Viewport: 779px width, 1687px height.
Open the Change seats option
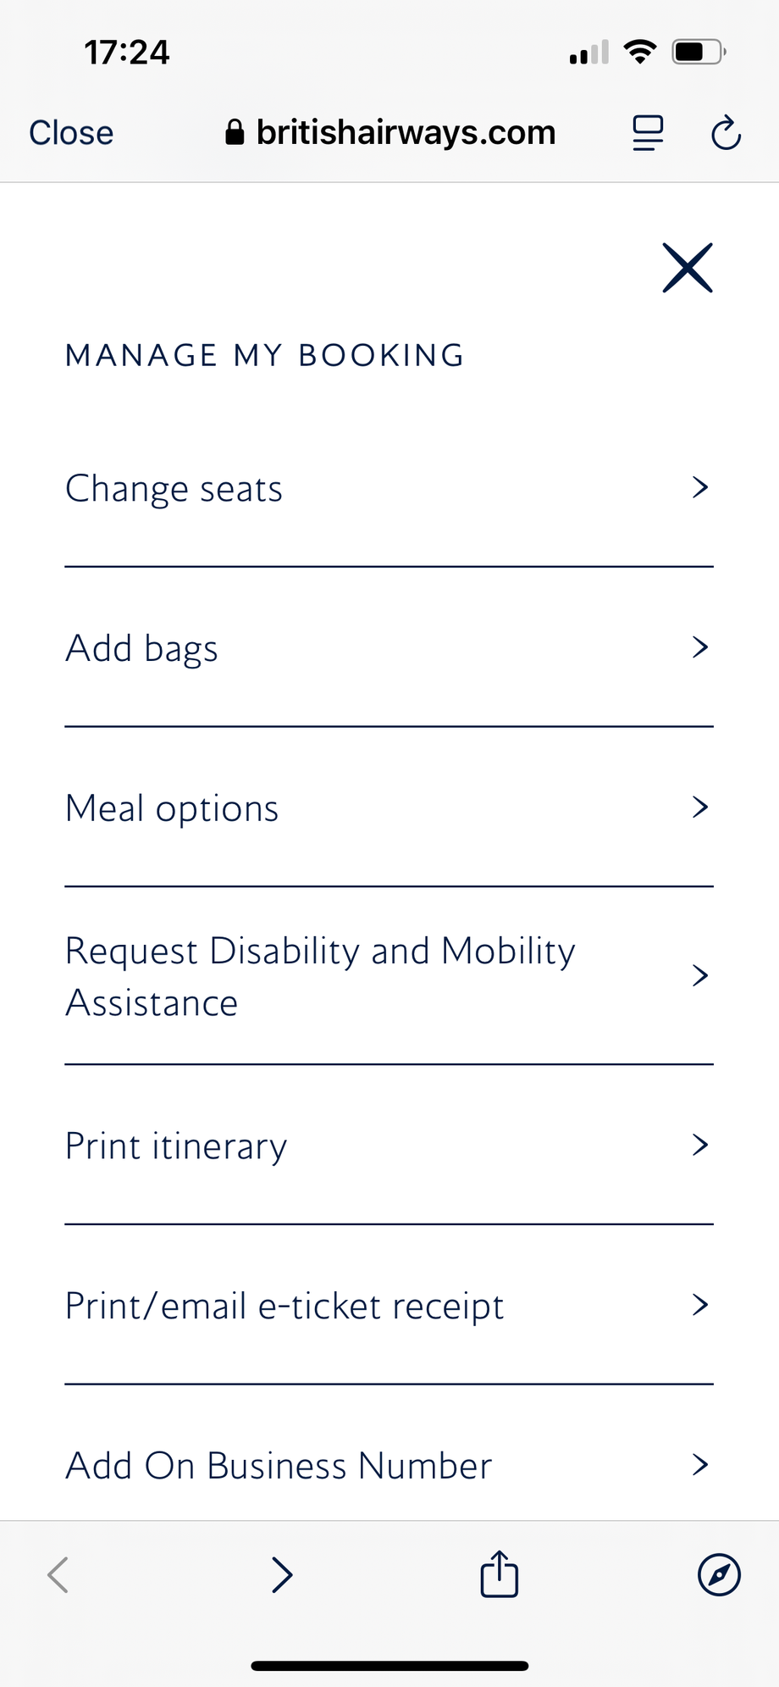point(174,489)
